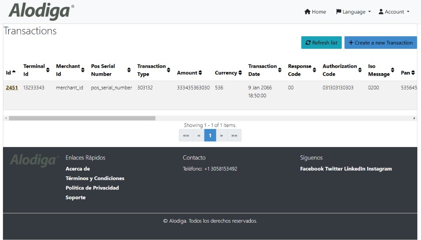Click the house icon in the navigation bar
421x240 pixels.
tap(307, 12)
